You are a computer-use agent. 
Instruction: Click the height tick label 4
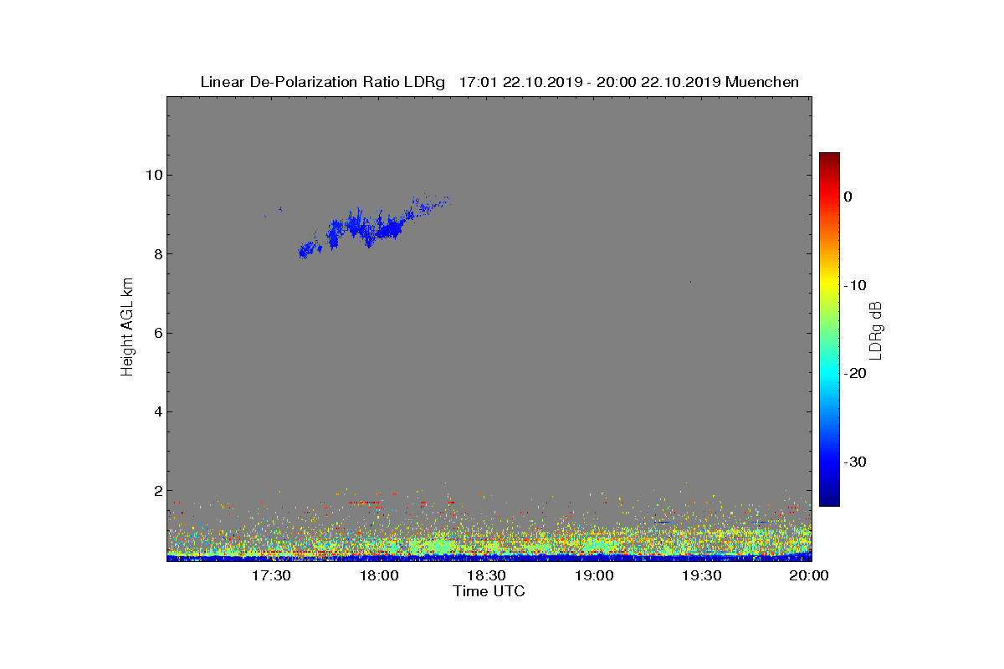(x=157, y=411)
